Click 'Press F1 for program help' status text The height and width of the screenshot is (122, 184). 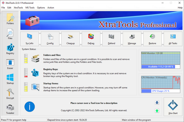(x=14, y=120)
